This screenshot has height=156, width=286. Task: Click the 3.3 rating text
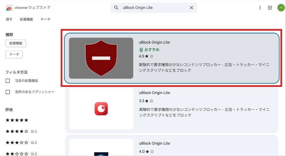point(142,101)
